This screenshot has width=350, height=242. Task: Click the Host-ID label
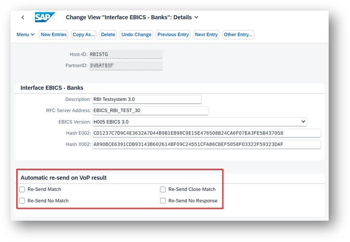click(78, 54)
